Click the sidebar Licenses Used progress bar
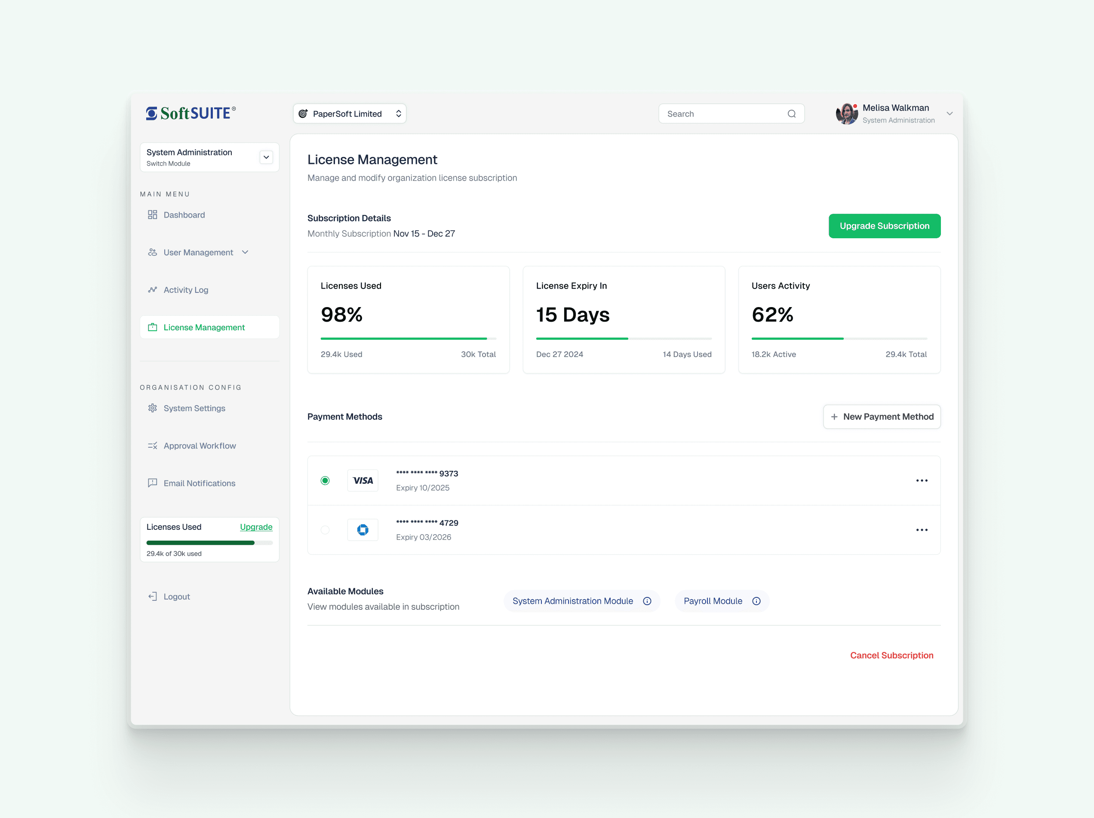Viewport: 1094px width, 818px height. 209,542
